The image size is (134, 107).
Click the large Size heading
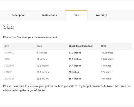8,27
